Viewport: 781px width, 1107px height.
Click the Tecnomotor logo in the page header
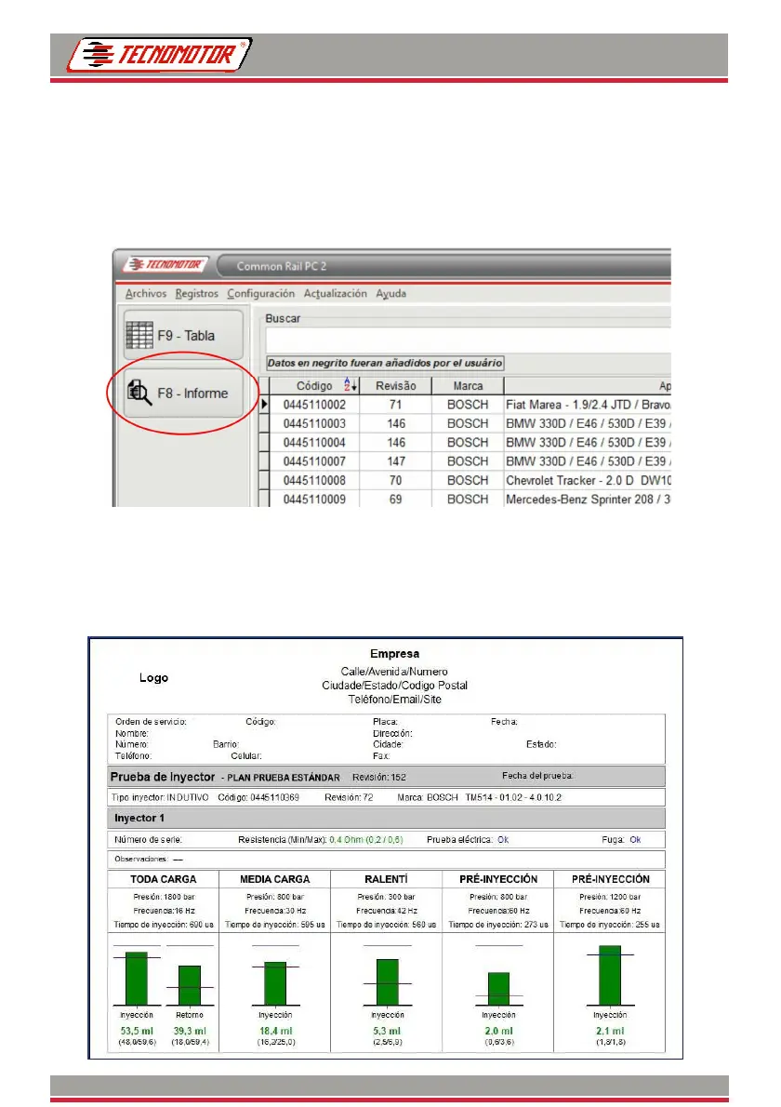(159, 54)
